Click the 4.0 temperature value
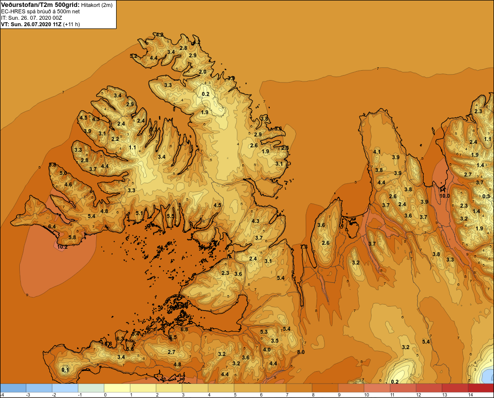Screen dimensions: 494x398 click(x=267, y=350)
